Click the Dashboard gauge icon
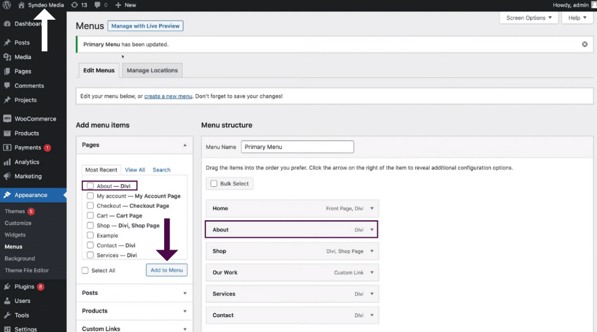 coord(7,24)
